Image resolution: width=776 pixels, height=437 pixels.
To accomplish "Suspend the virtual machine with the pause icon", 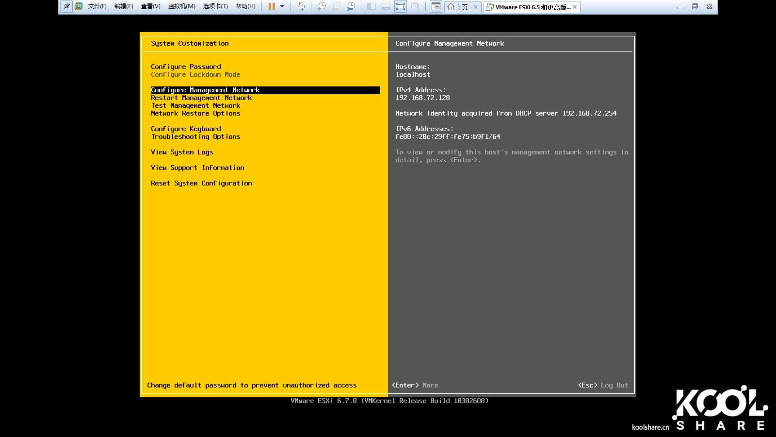I will coord(272,6).
